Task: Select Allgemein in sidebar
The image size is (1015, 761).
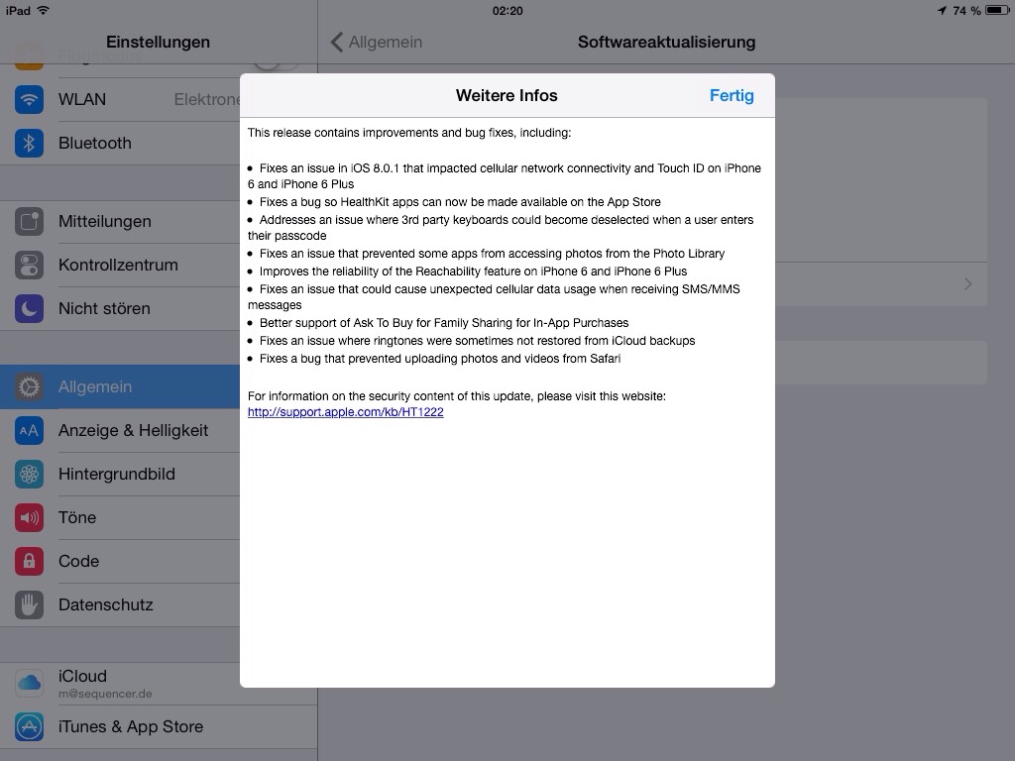Action: point(120,387)
